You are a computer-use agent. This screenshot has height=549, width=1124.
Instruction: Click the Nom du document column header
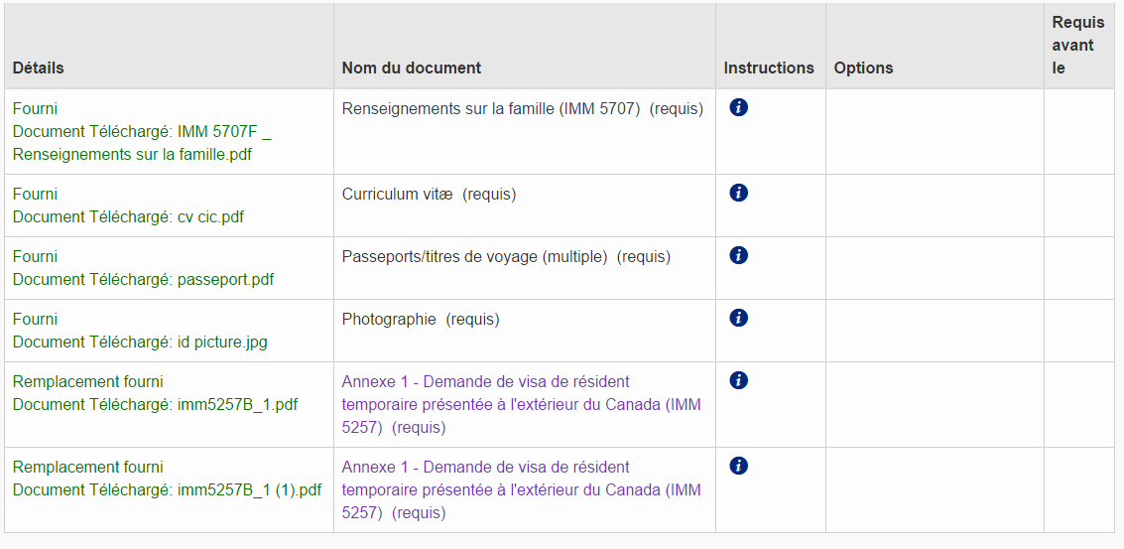(412, 69)
